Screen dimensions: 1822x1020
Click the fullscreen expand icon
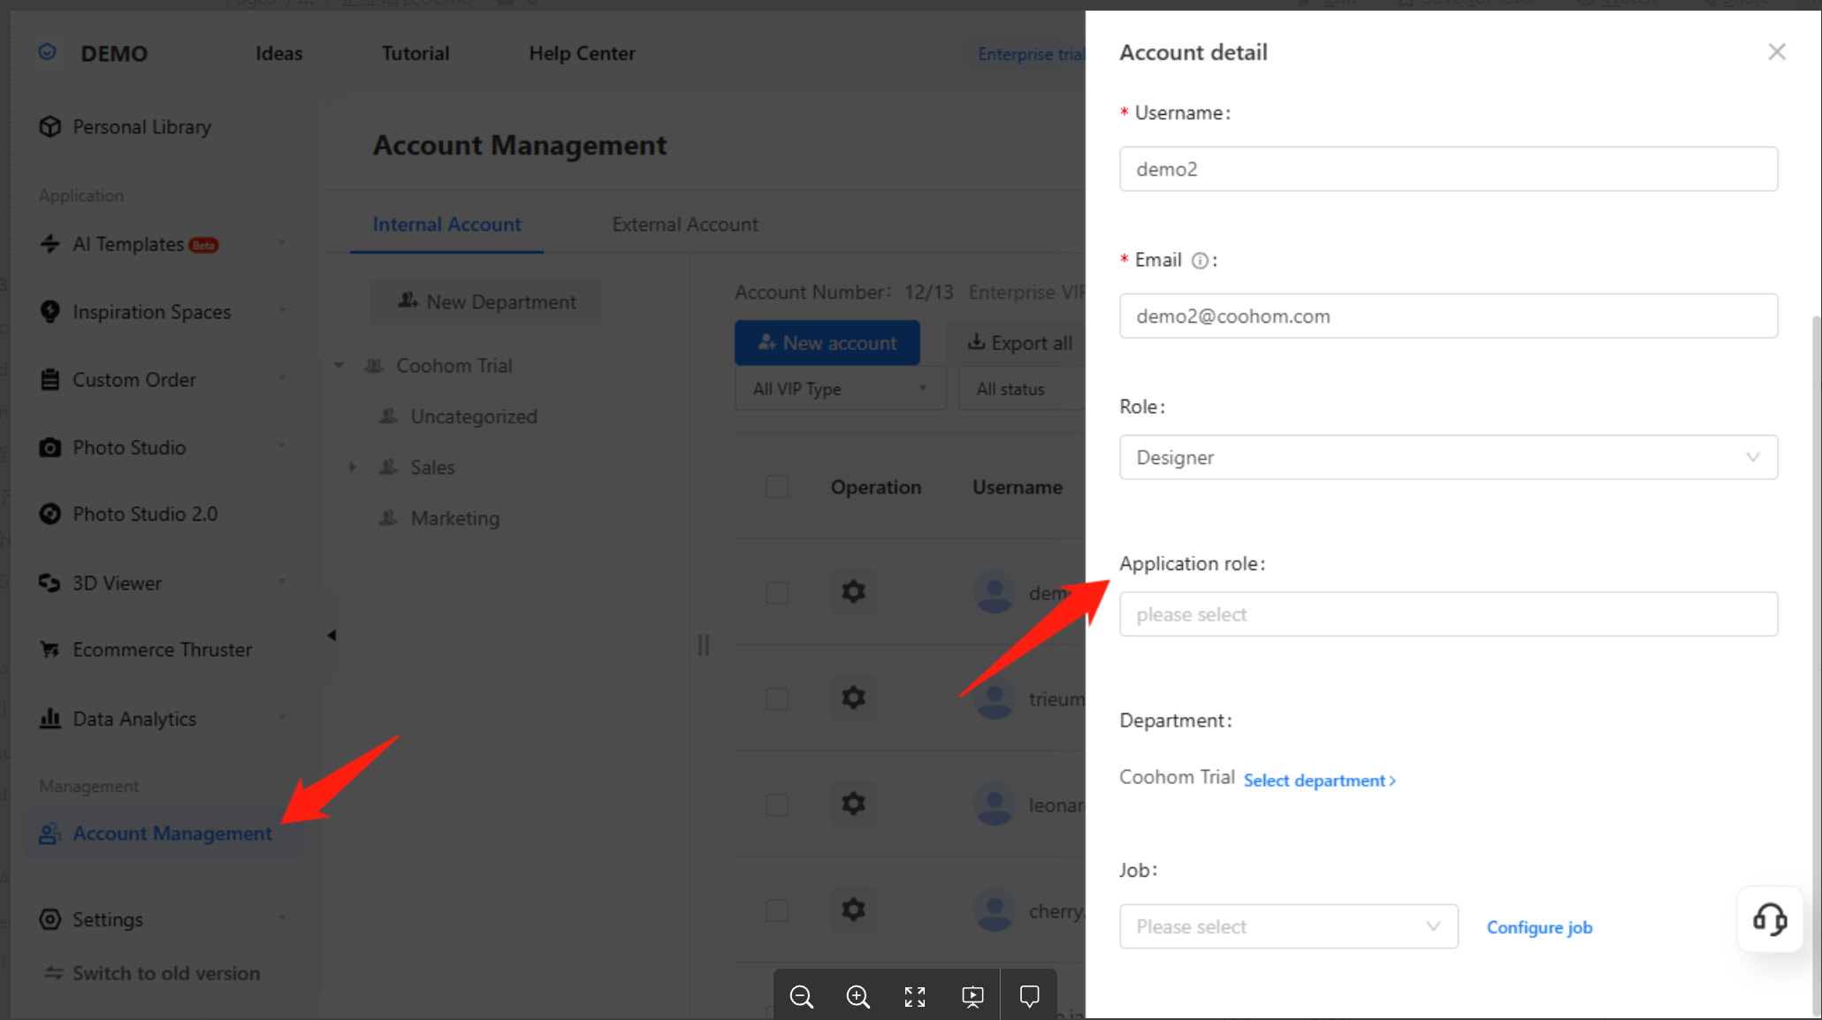tap(915, 997)
